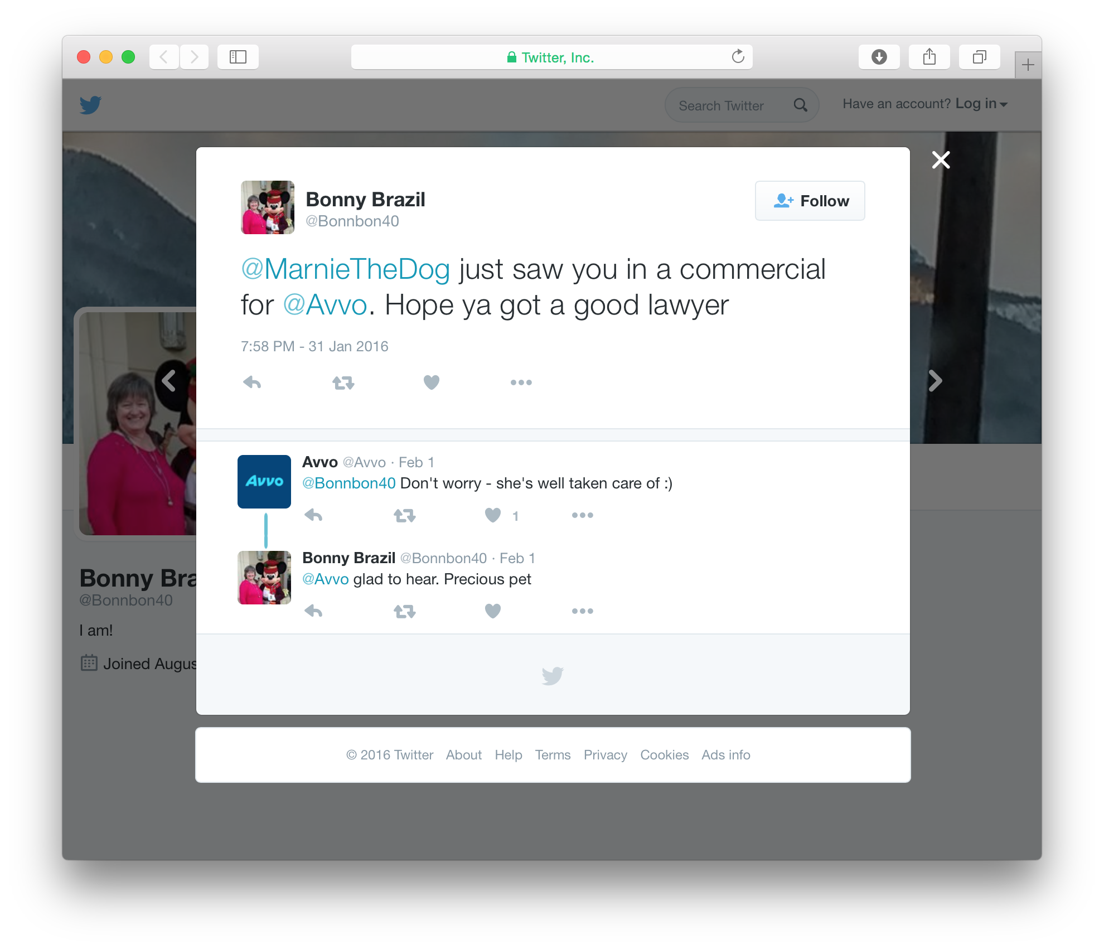The height and width of the screenshot is (949, 1104).
Task: Click Avvo account name in reply
Action: pos(320,462)
